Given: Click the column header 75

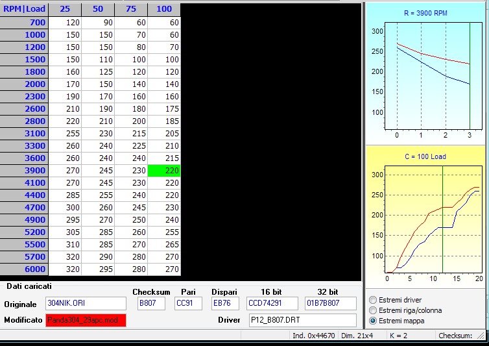Looking at the screenshot, I should 131,9.
